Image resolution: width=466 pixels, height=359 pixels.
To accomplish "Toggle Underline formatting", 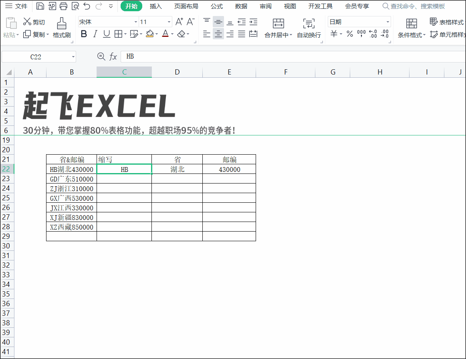I will [x=107, y=34].
